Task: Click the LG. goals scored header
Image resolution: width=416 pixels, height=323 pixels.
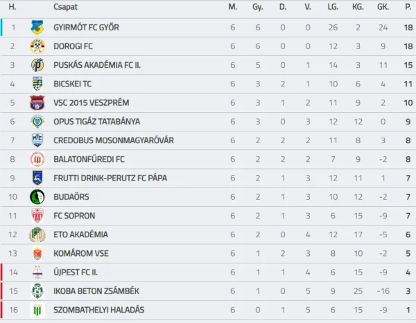Action: 333,7
